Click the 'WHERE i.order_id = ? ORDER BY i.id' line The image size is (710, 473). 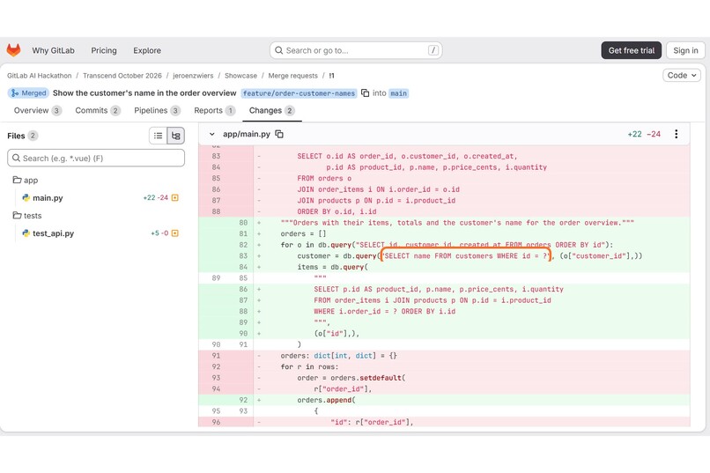click(385, 312)
